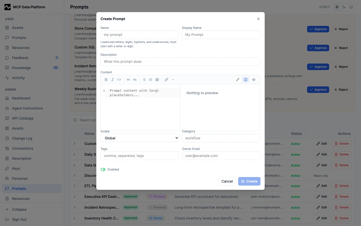This screenshot has height=226, width=361.
Task: Expand the ETL Pip... row
Action: tap(74, 186)
